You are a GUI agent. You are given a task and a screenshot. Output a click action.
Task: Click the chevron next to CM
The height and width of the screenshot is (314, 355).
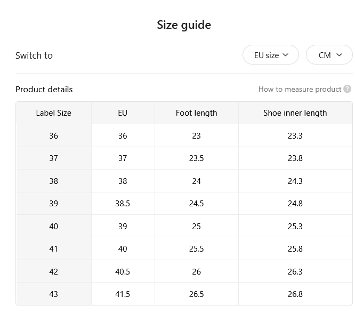coord(339,55)
